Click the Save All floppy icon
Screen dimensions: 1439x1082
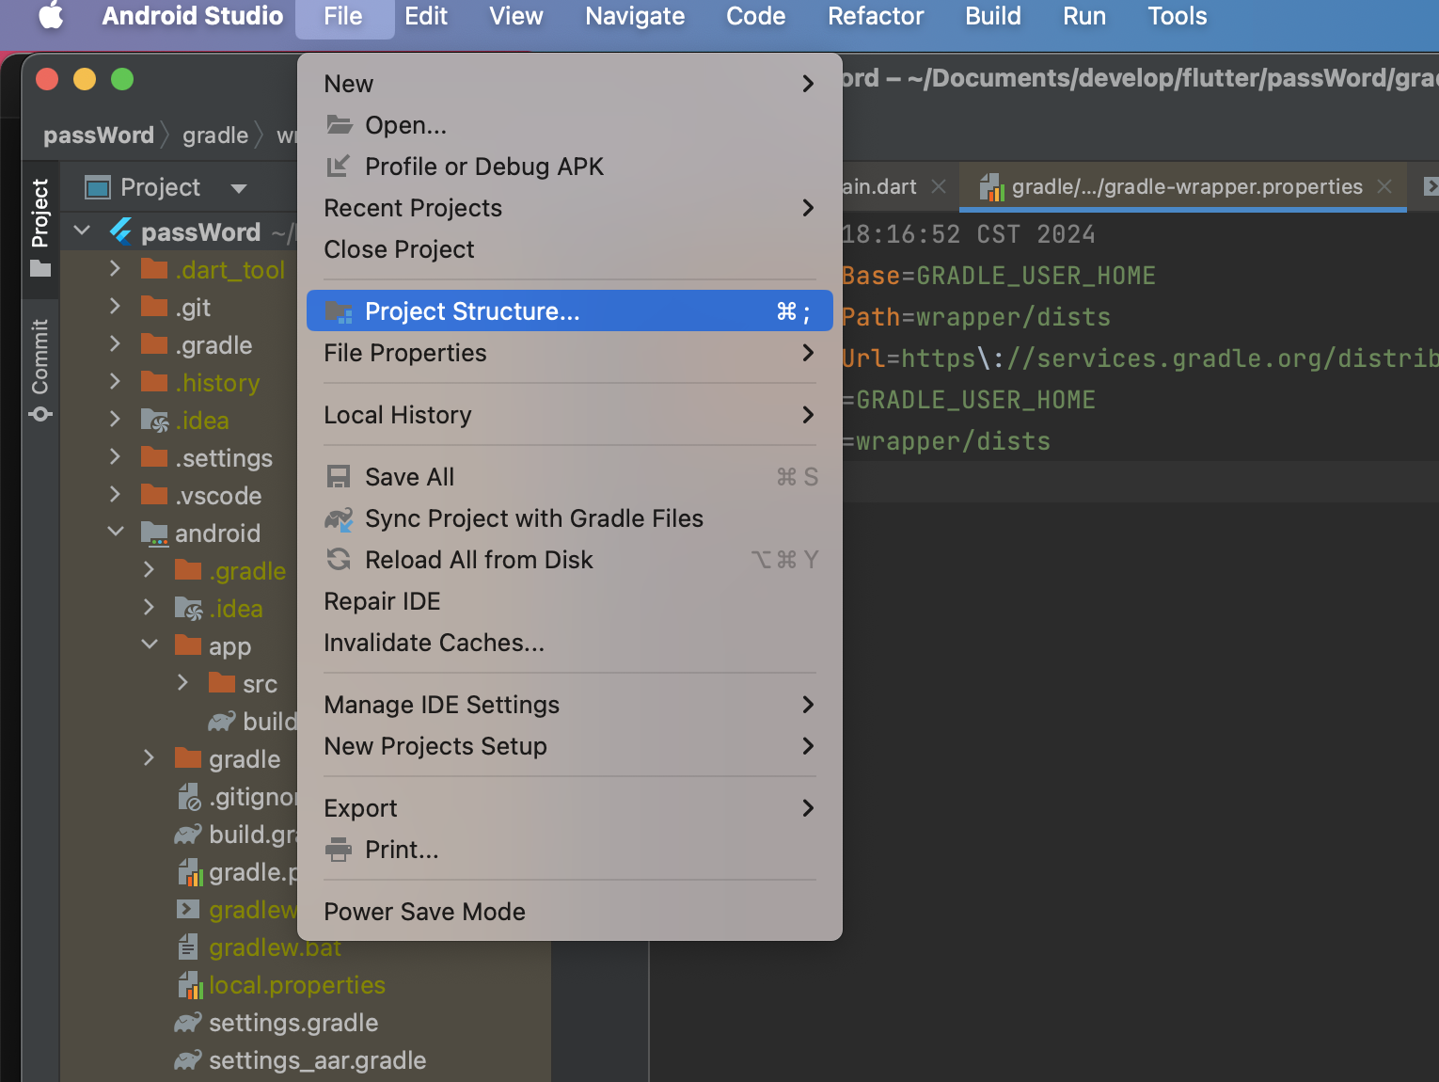click(339, 477)
